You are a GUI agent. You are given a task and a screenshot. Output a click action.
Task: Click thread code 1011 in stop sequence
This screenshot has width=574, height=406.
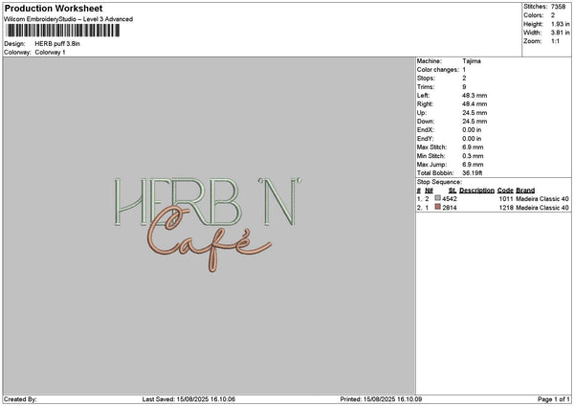tap(506, 199)
